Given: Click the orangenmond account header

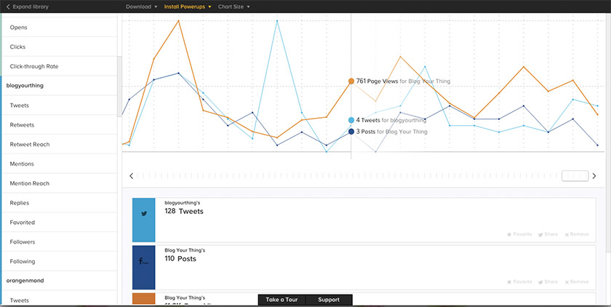Looking at the screenshot, I should [60, 281].
